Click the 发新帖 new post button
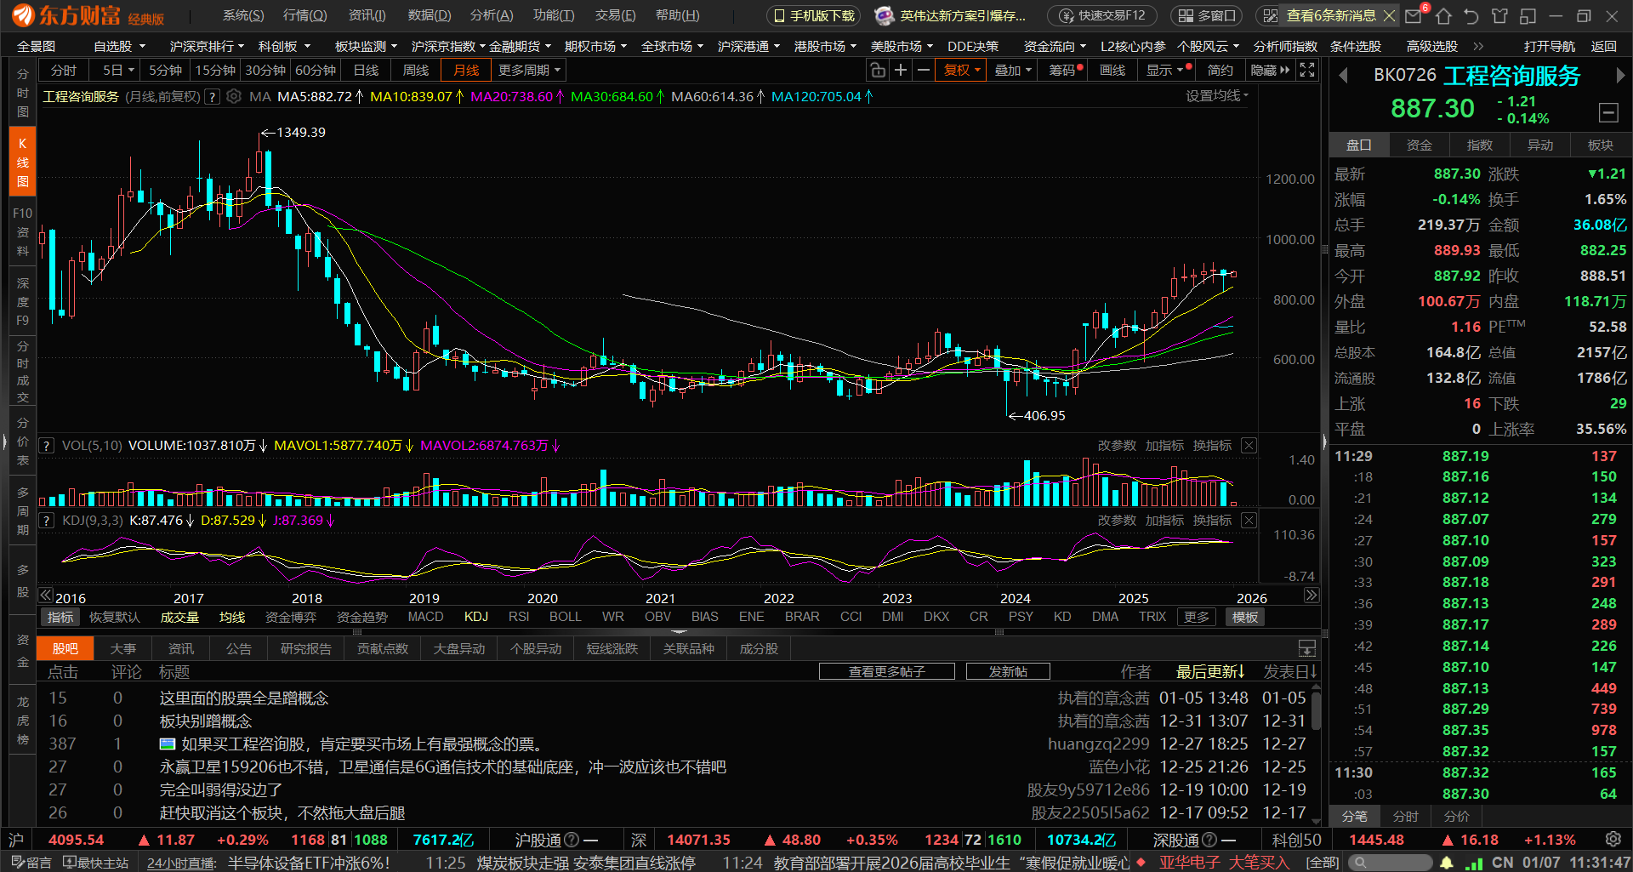This screenshot has width=1633, height=872. click(x=1008, y=672)
